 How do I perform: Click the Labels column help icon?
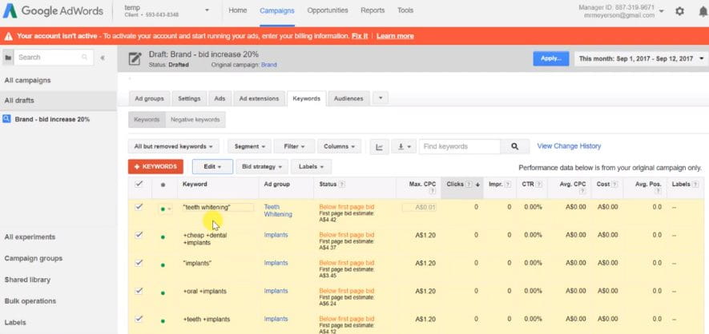click(x=695, y=185)
